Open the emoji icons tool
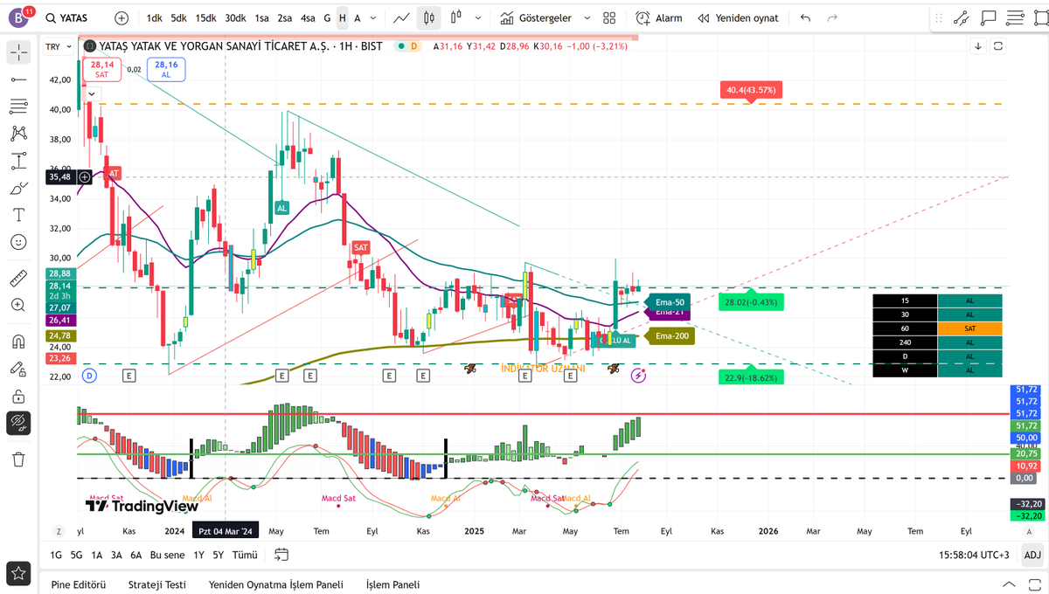 point(18,242)
